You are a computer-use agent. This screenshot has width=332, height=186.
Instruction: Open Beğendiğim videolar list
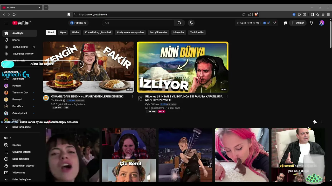tap(20, 166)
